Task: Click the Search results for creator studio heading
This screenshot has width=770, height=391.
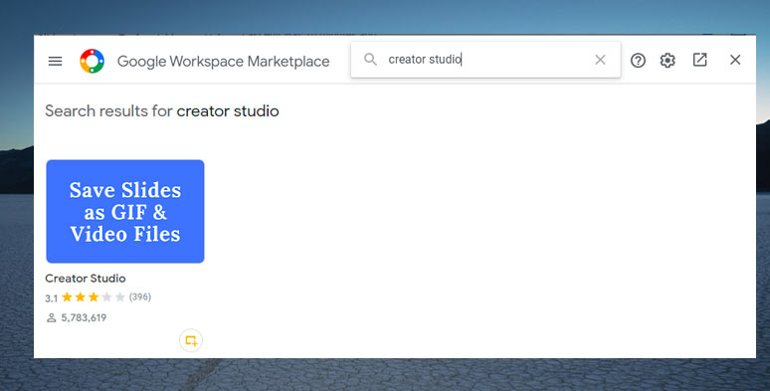Action: (162, 111)
